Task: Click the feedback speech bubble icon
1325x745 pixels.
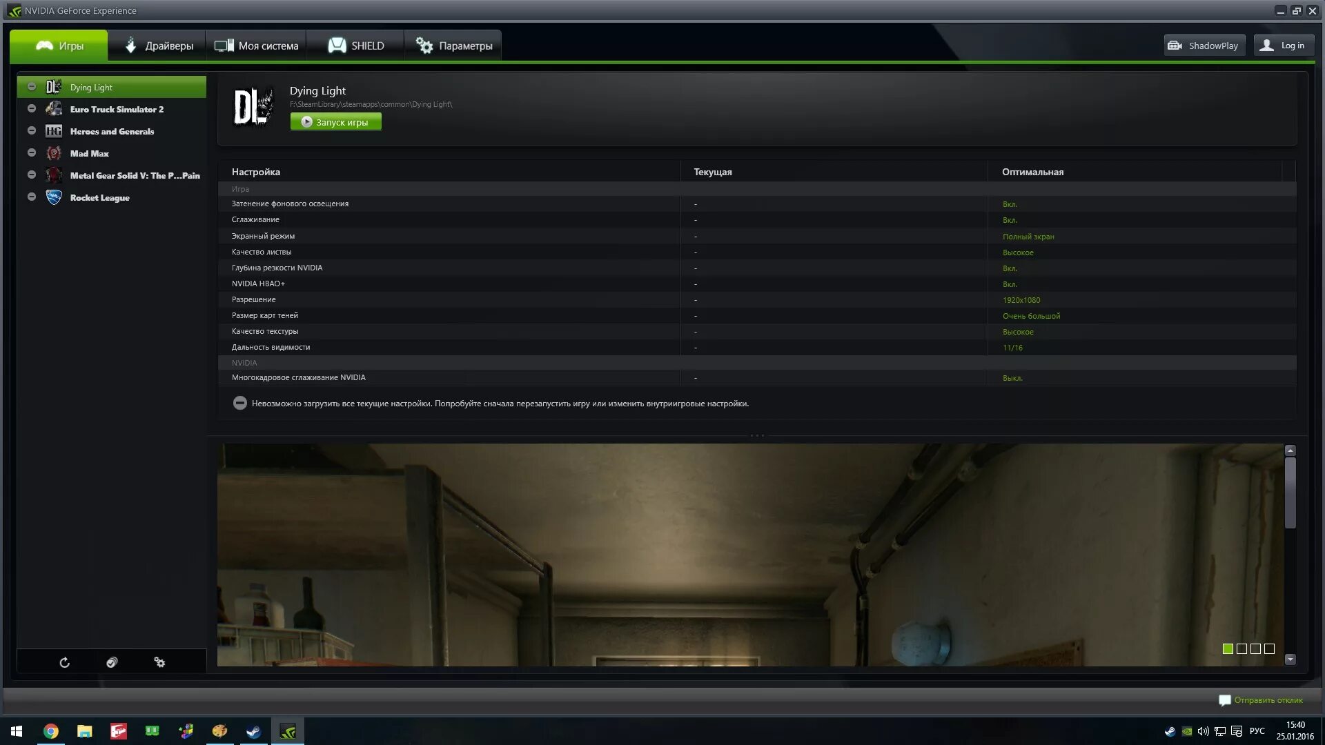Action: [1225, 700]
